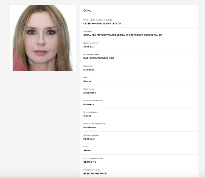This screenshot has width=205, height=178.
Task: Click the gender value "жіноча"
Action: point(87,151)
